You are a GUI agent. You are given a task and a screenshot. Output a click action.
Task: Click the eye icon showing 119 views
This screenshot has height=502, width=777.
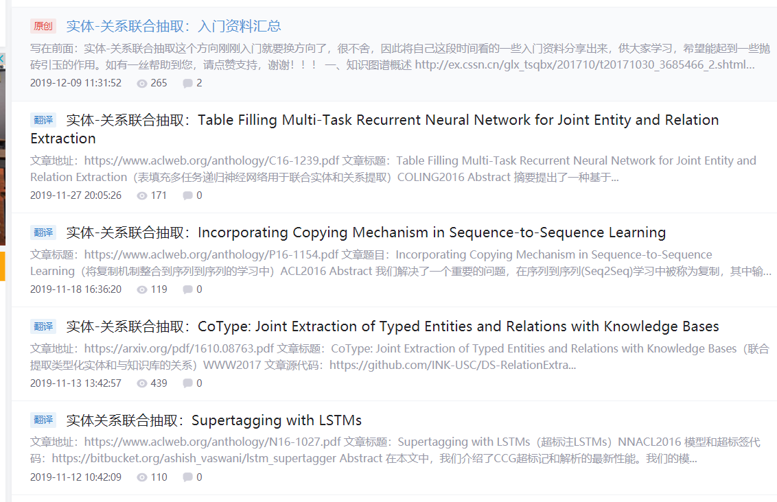point(143,289)
